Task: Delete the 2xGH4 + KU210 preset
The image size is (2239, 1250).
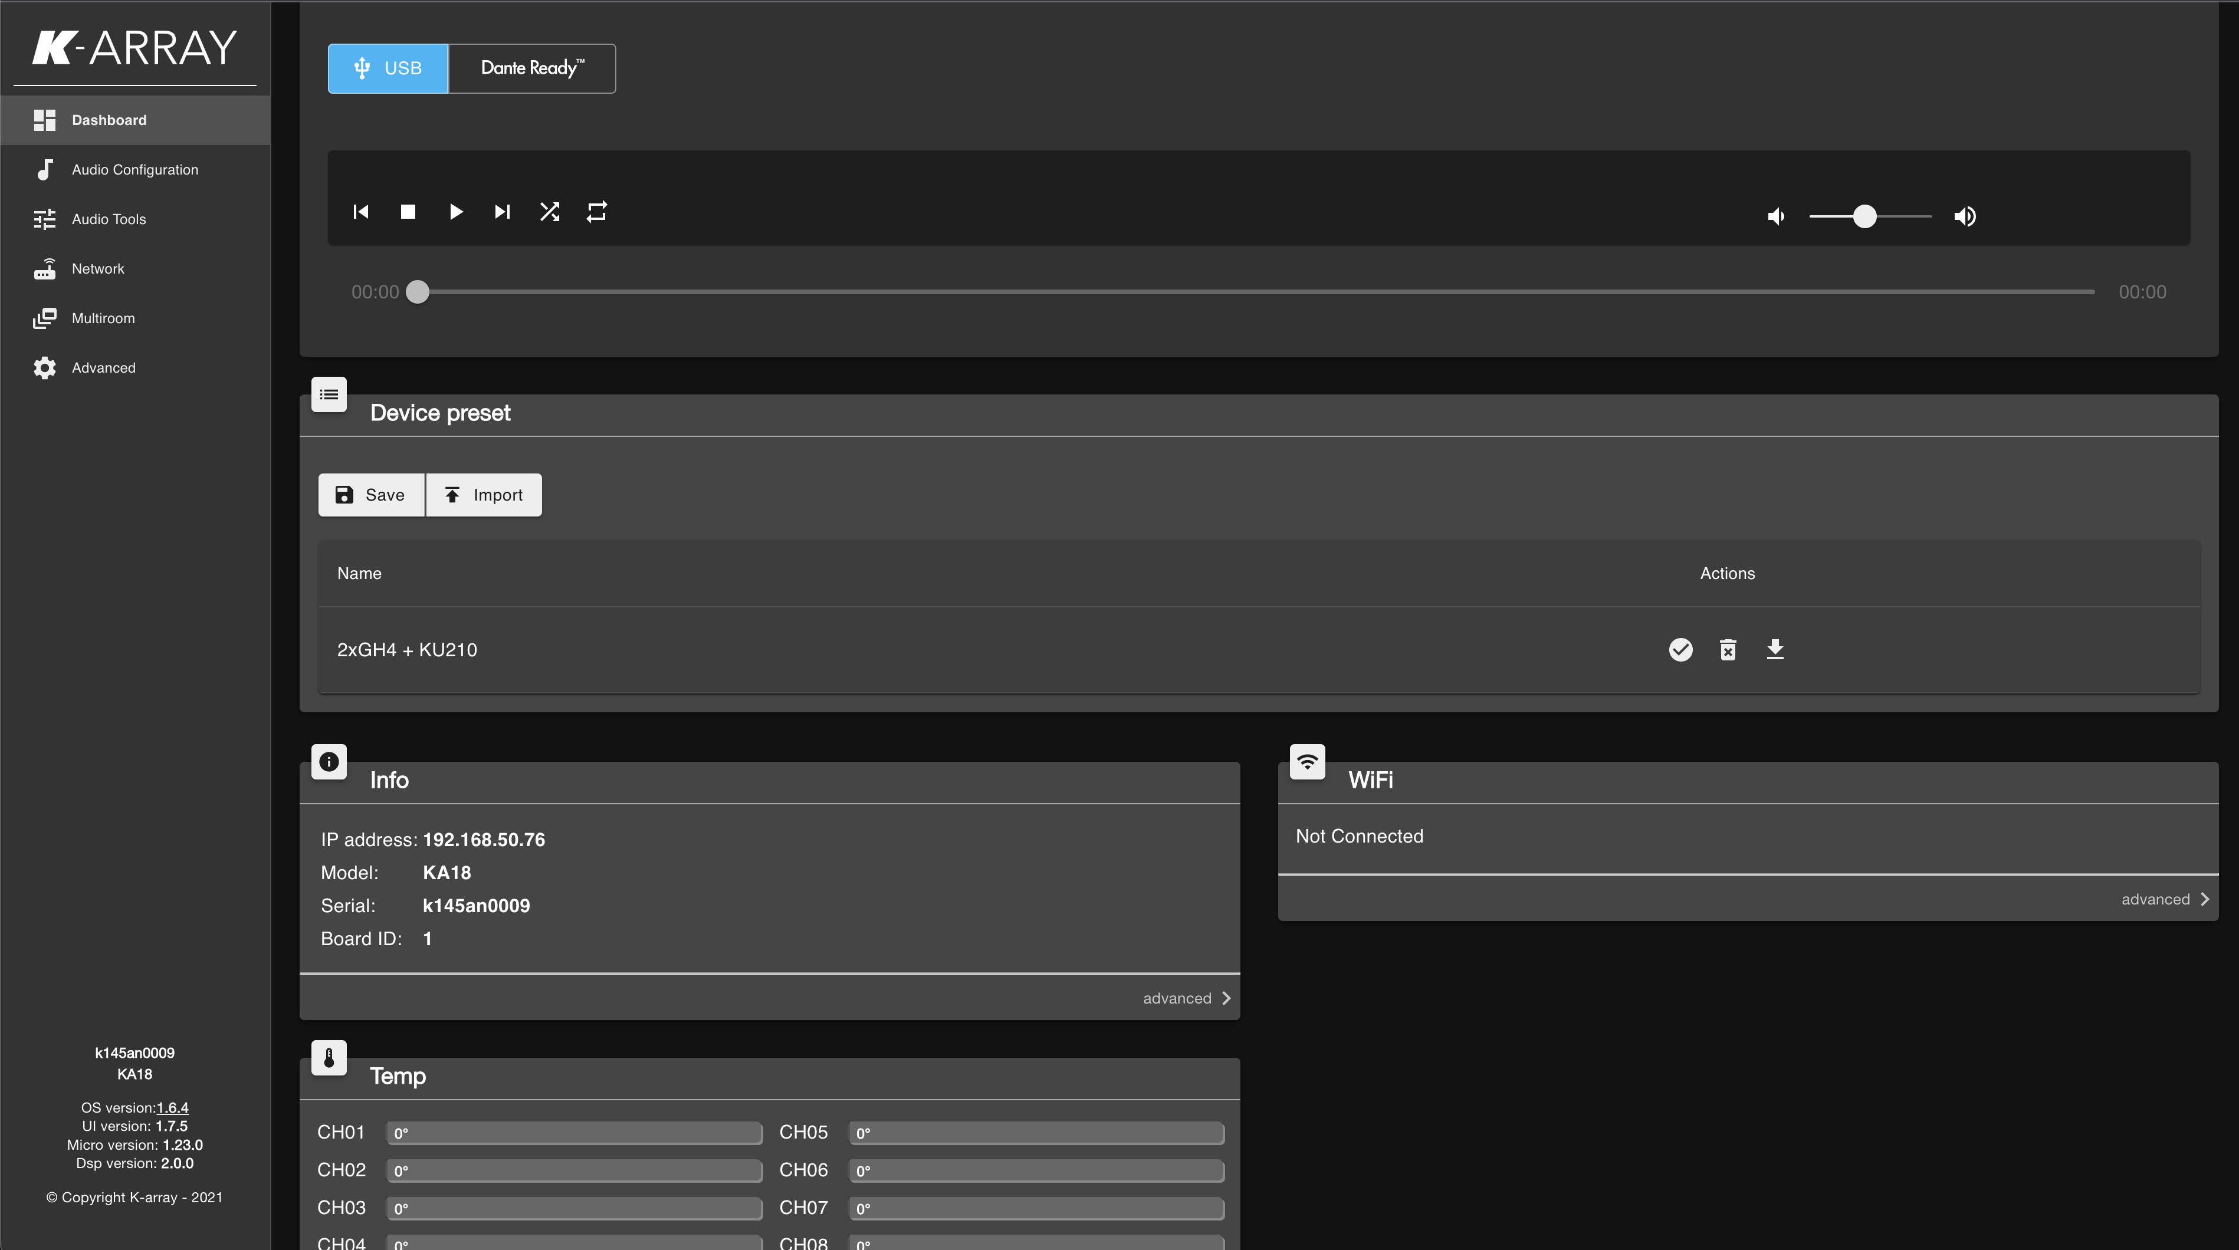Action: click(1728, 650)
